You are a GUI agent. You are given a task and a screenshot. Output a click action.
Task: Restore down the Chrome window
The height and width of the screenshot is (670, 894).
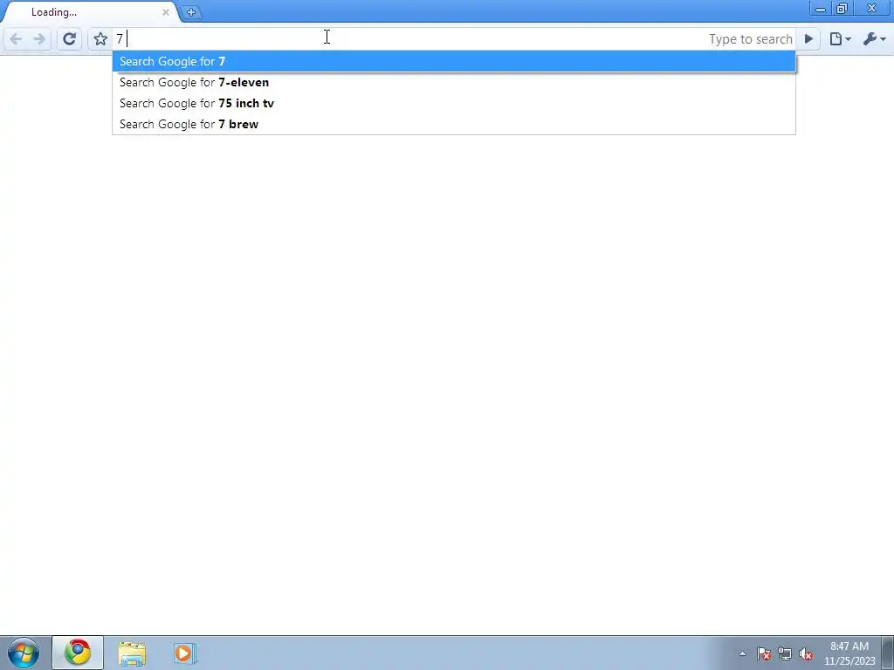click(842, 9)
